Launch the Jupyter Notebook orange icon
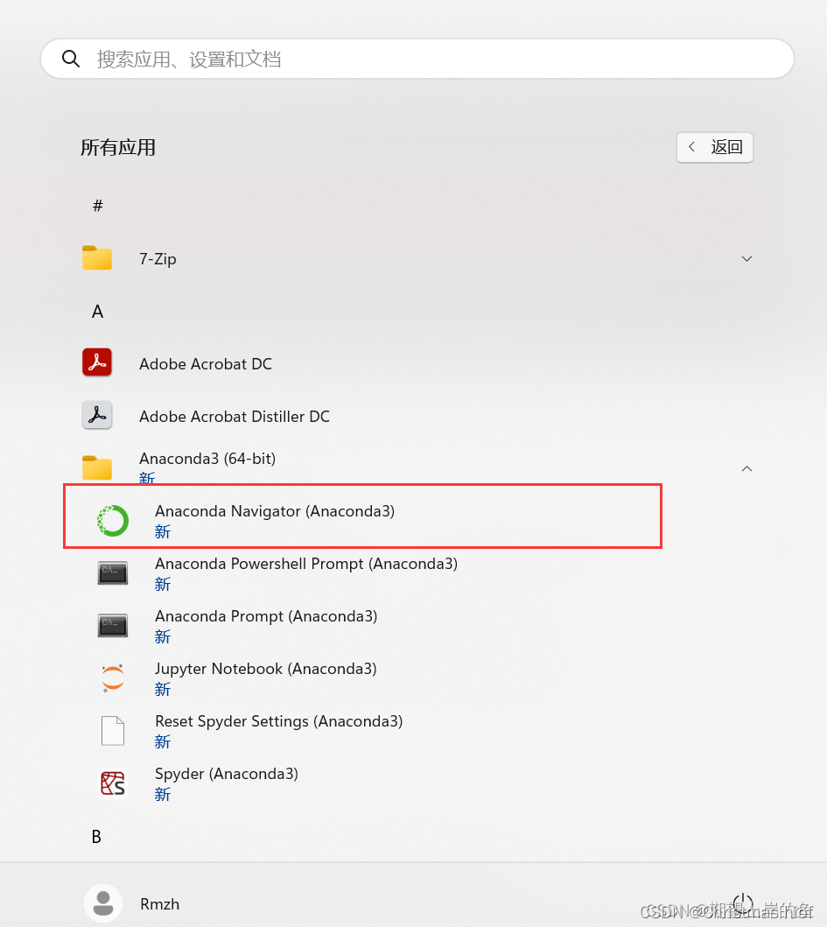This screenshot has height=927, width=827. (112, 678)
